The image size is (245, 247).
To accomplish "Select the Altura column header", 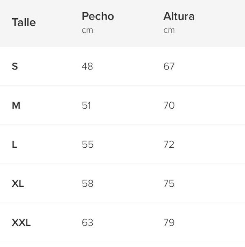I will 178,16.
